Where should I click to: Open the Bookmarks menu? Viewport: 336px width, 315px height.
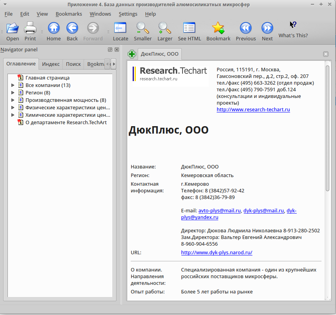click(x=69, y=14)
